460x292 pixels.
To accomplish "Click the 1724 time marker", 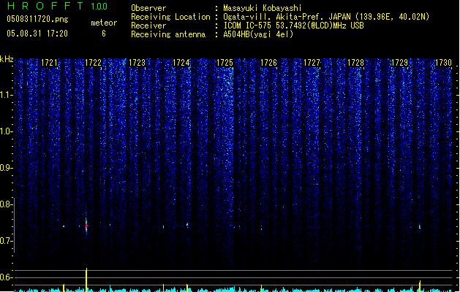I will pyautogui.click(x=181, y=63).
